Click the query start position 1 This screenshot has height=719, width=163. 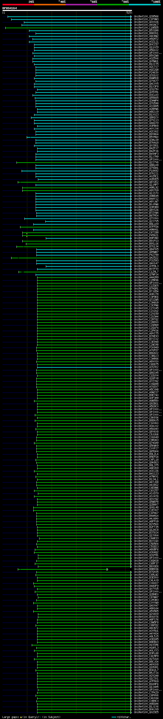pos(4,12)
